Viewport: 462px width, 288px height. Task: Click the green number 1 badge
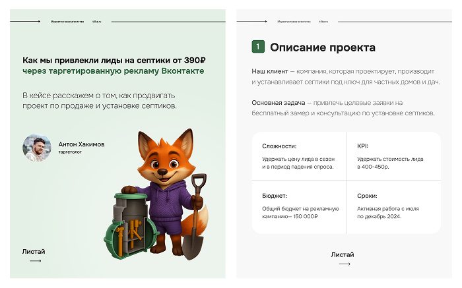(258, 47)
